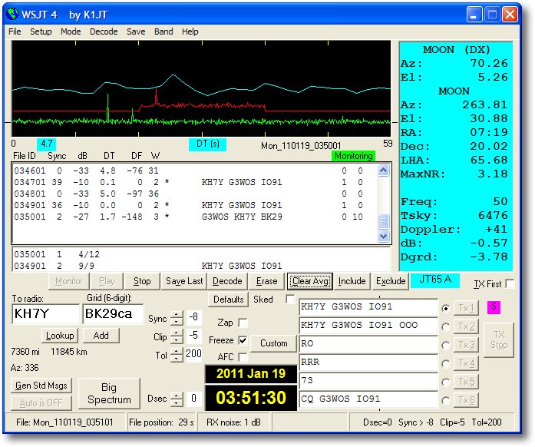Click Save Last button
535x447 pixels.
coord(184,281)
